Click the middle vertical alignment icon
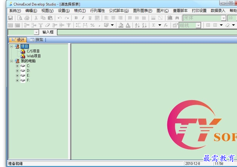 pyautogui.click(x=137, y=18)
